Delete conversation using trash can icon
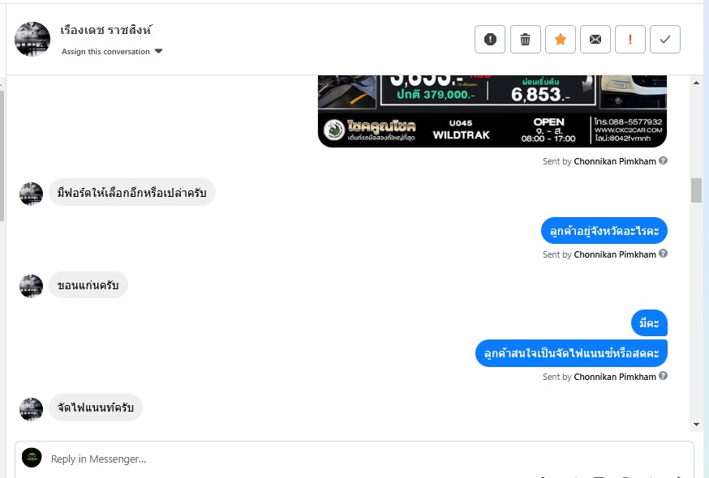709x478 pixels. pos(525,40)
